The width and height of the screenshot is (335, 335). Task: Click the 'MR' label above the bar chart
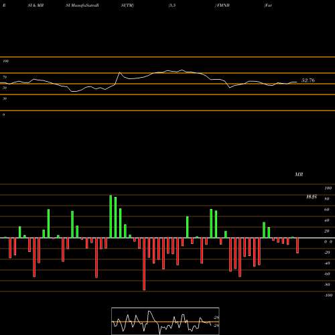point(299,174)
